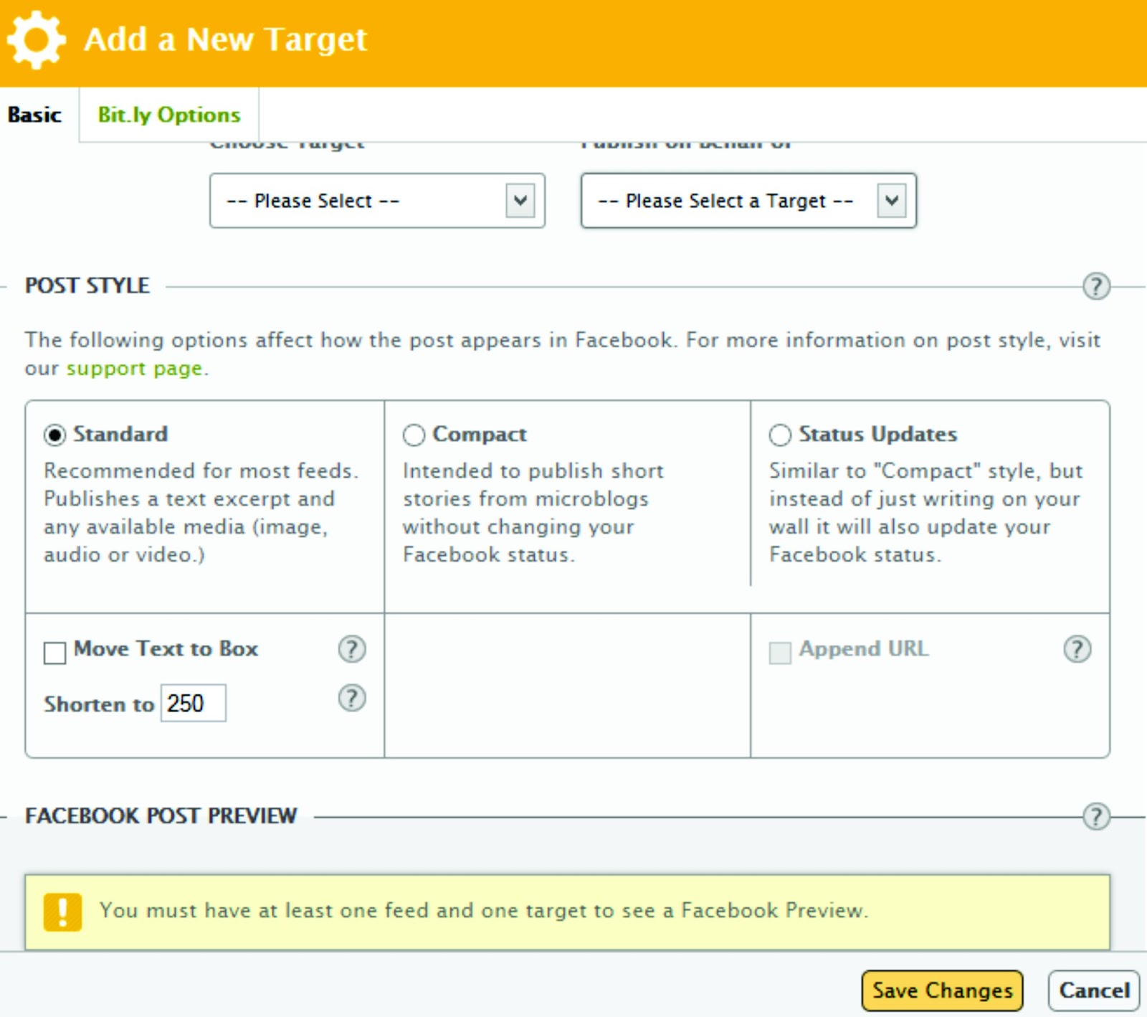Click the yellow warning exclamation icon

click(62, 912)
